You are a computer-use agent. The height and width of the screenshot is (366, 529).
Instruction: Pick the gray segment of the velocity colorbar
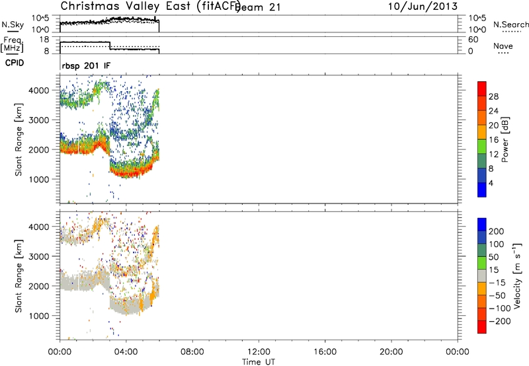[x=482, y=276]
